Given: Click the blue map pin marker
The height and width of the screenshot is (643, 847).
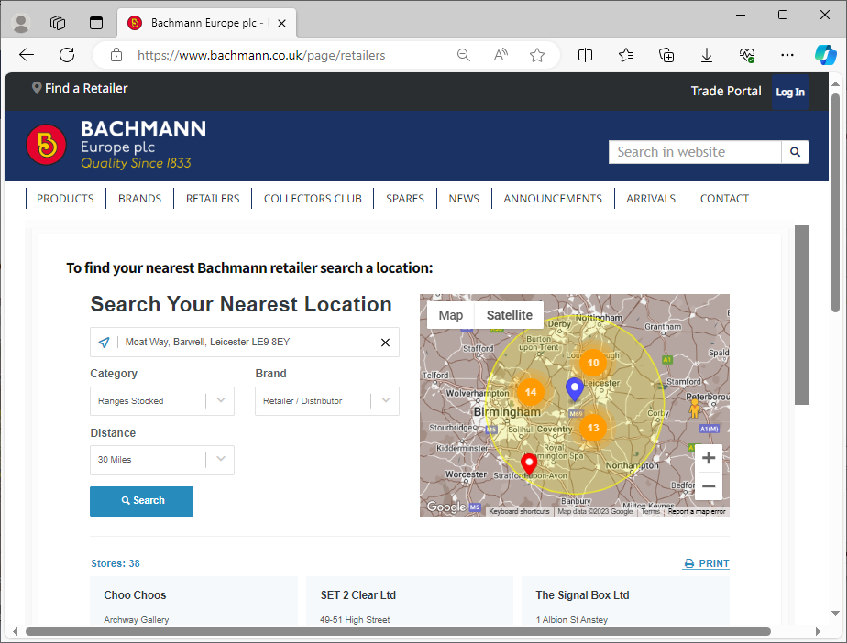Looking at the screenshot, I should pos(575,388).
